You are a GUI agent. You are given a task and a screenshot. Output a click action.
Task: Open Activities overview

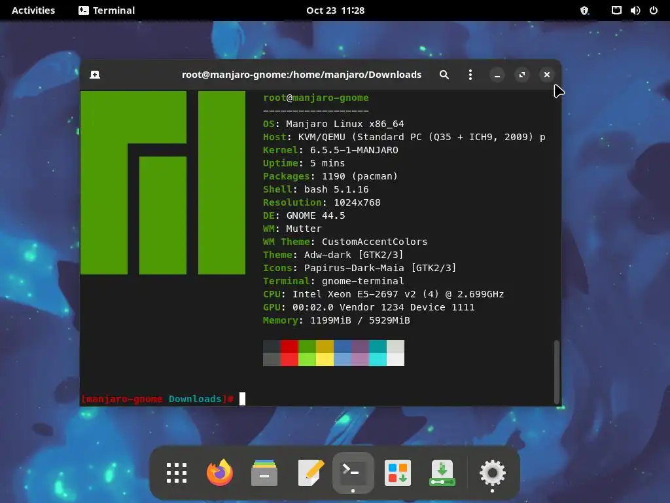[x=33, y=10]
